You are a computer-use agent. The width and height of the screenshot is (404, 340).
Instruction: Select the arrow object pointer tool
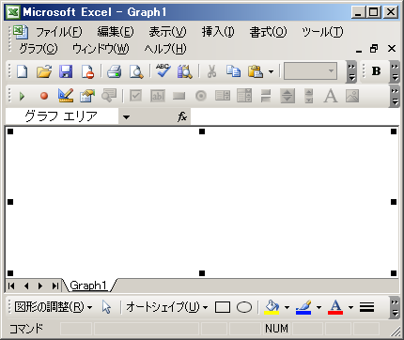tap(106, 307)
